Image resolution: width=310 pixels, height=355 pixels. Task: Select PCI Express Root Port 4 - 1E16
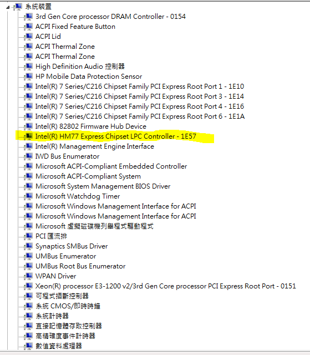140,106
